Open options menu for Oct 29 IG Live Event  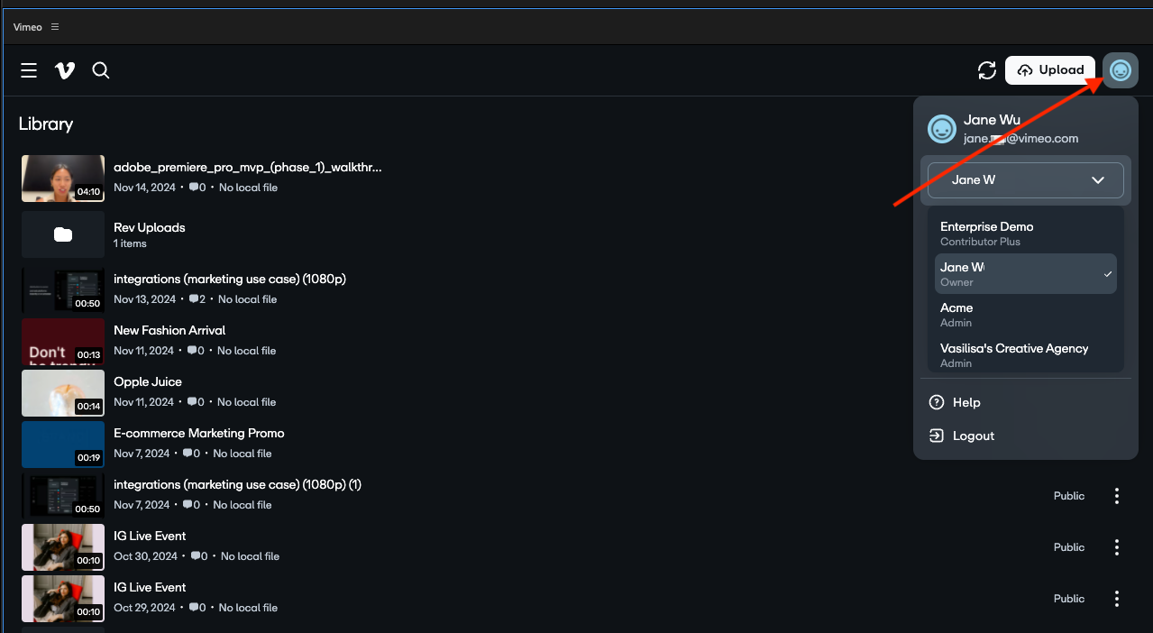[1117, 599]
